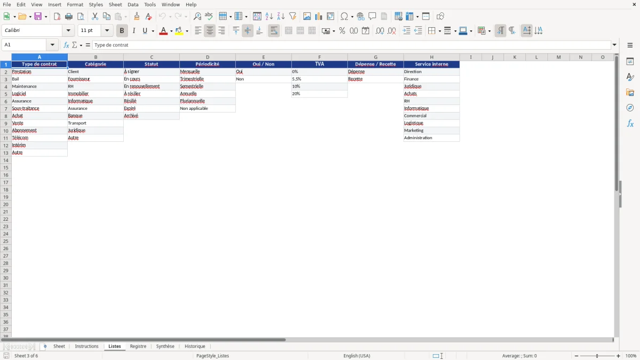This screenshot has height=360, width=640.
Task: Switch to the Historique sheet tab
Action: pyautogui.click(x=195, y=346)
